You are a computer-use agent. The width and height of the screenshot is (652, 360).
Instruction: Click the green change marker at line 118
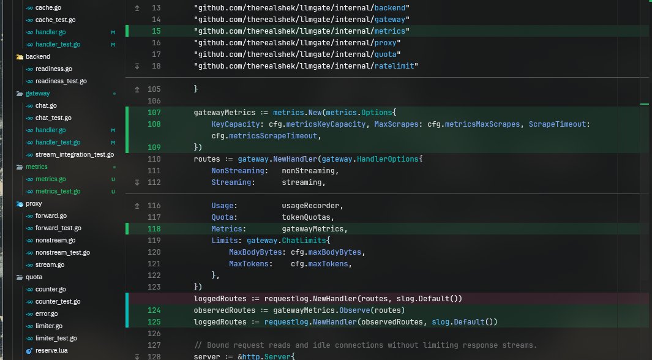point(127,228)
